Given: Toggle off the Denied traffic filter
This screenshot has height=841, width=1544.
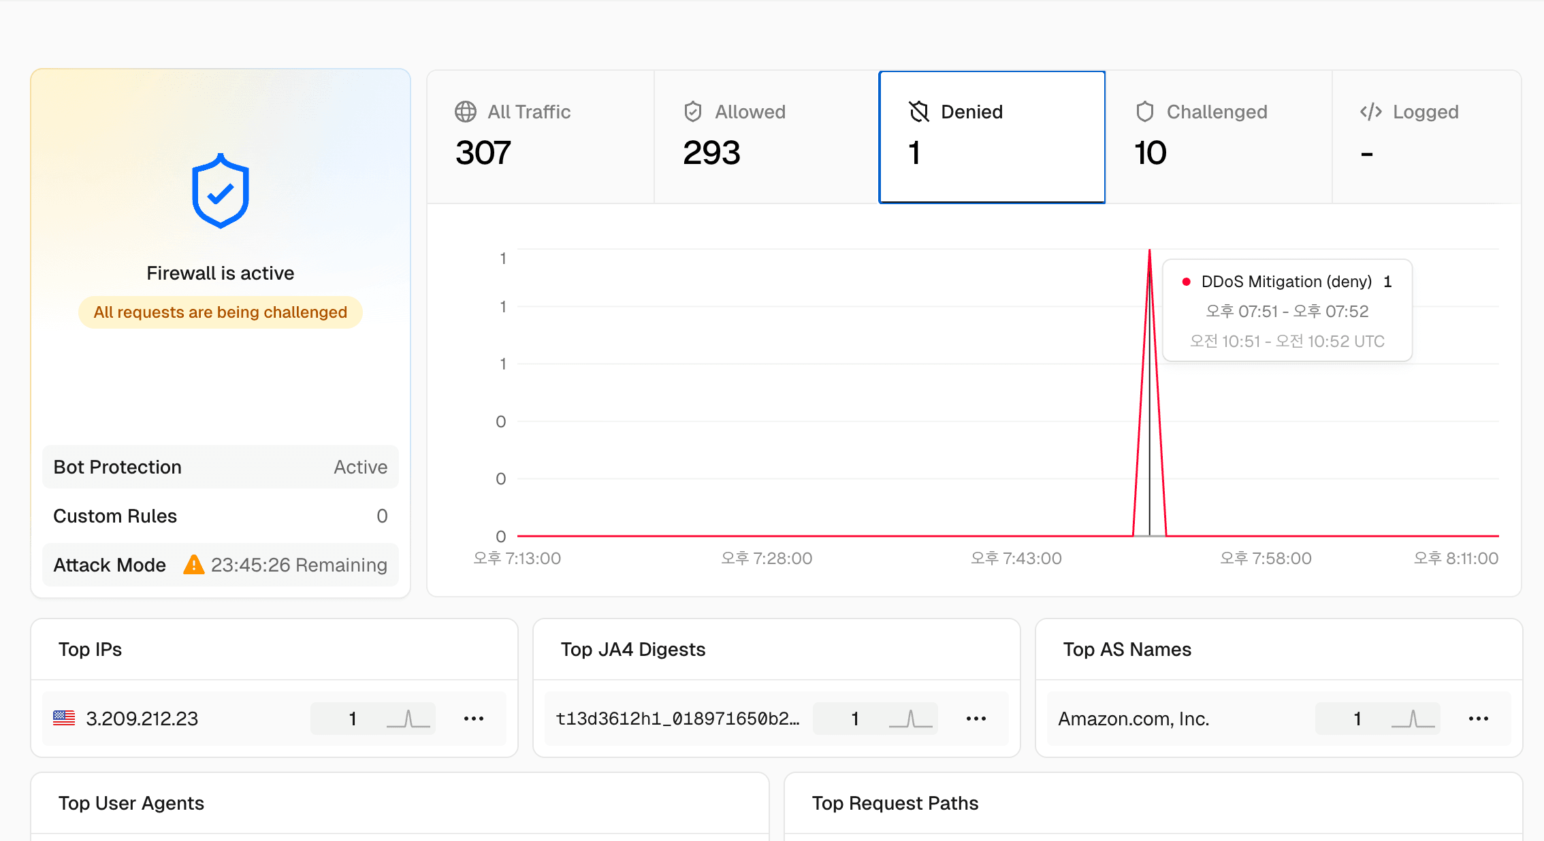Looking at the screenshot, I should [x=991, y=136].
